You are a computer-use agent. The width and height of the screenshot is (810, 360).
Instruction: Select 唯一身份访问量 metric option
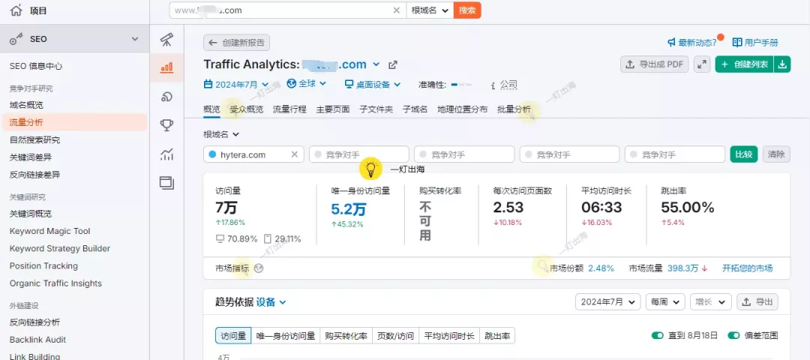[x=285, y=336]
